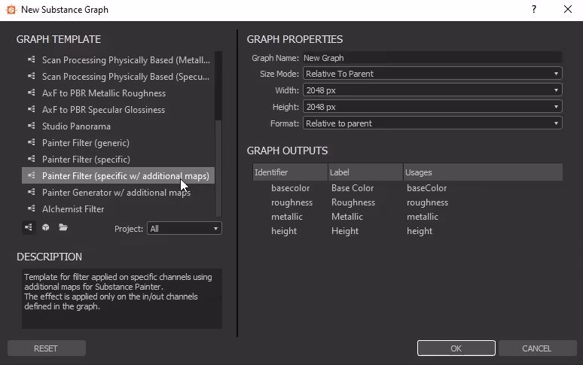This screenshot has height=365, width=583.
Task: Click graph icon beside Painter Filter (specific)
Action: (x=31, y=159)
